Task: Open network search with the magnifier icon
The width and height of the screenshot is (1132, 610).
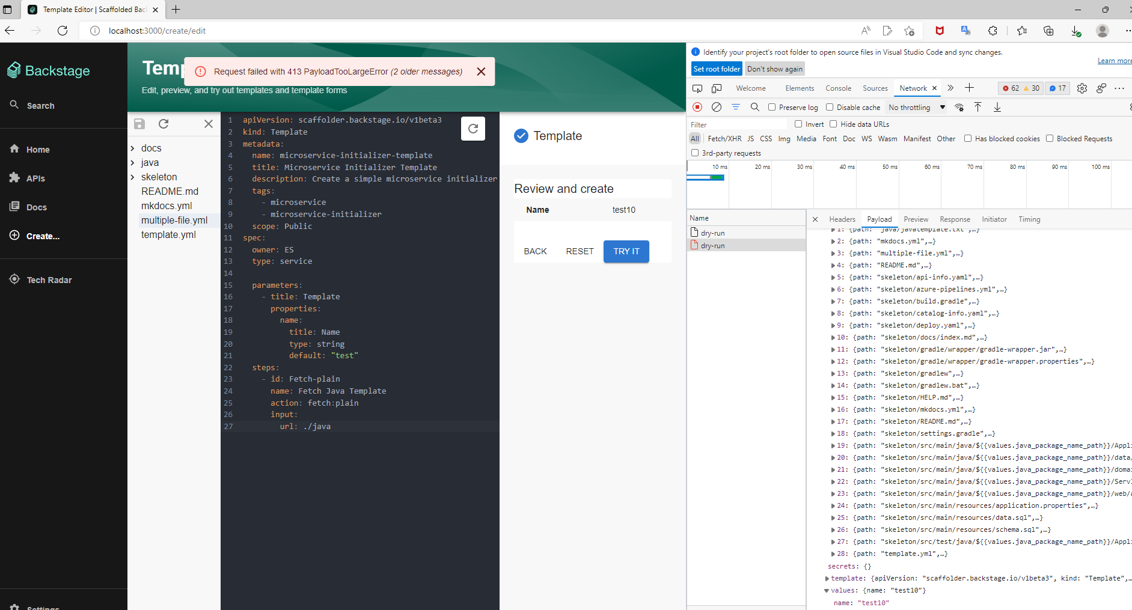Action: click(x=755, y=107)
